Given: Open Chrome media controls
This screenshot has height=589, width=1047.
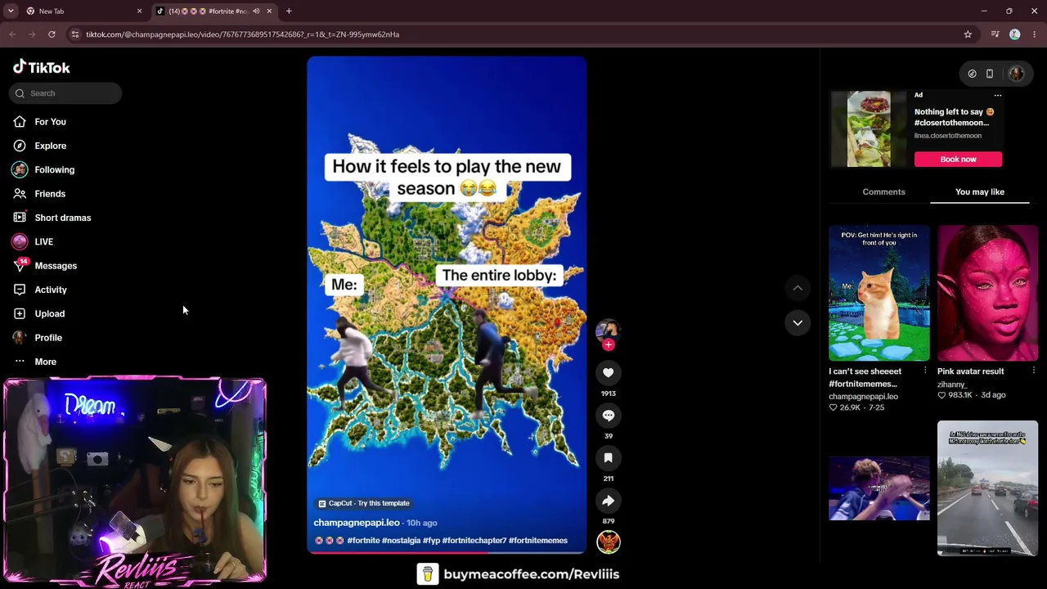Looking at the screenshot, I should pyautogui.click(x=995, y=34).
